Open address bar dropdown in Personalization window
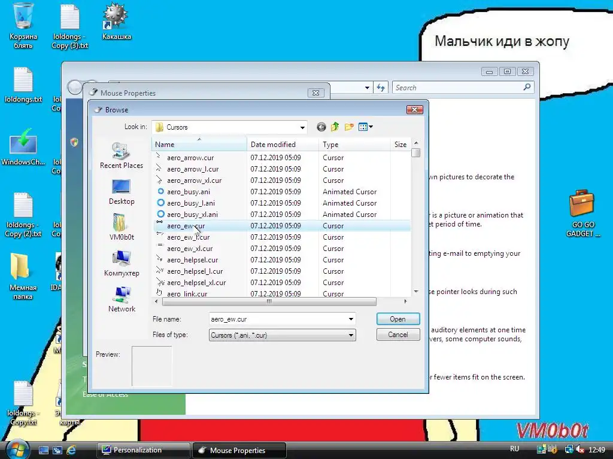The width and height of the screenshot is (613, 459). pyautogui.click(x=367, y=87)
